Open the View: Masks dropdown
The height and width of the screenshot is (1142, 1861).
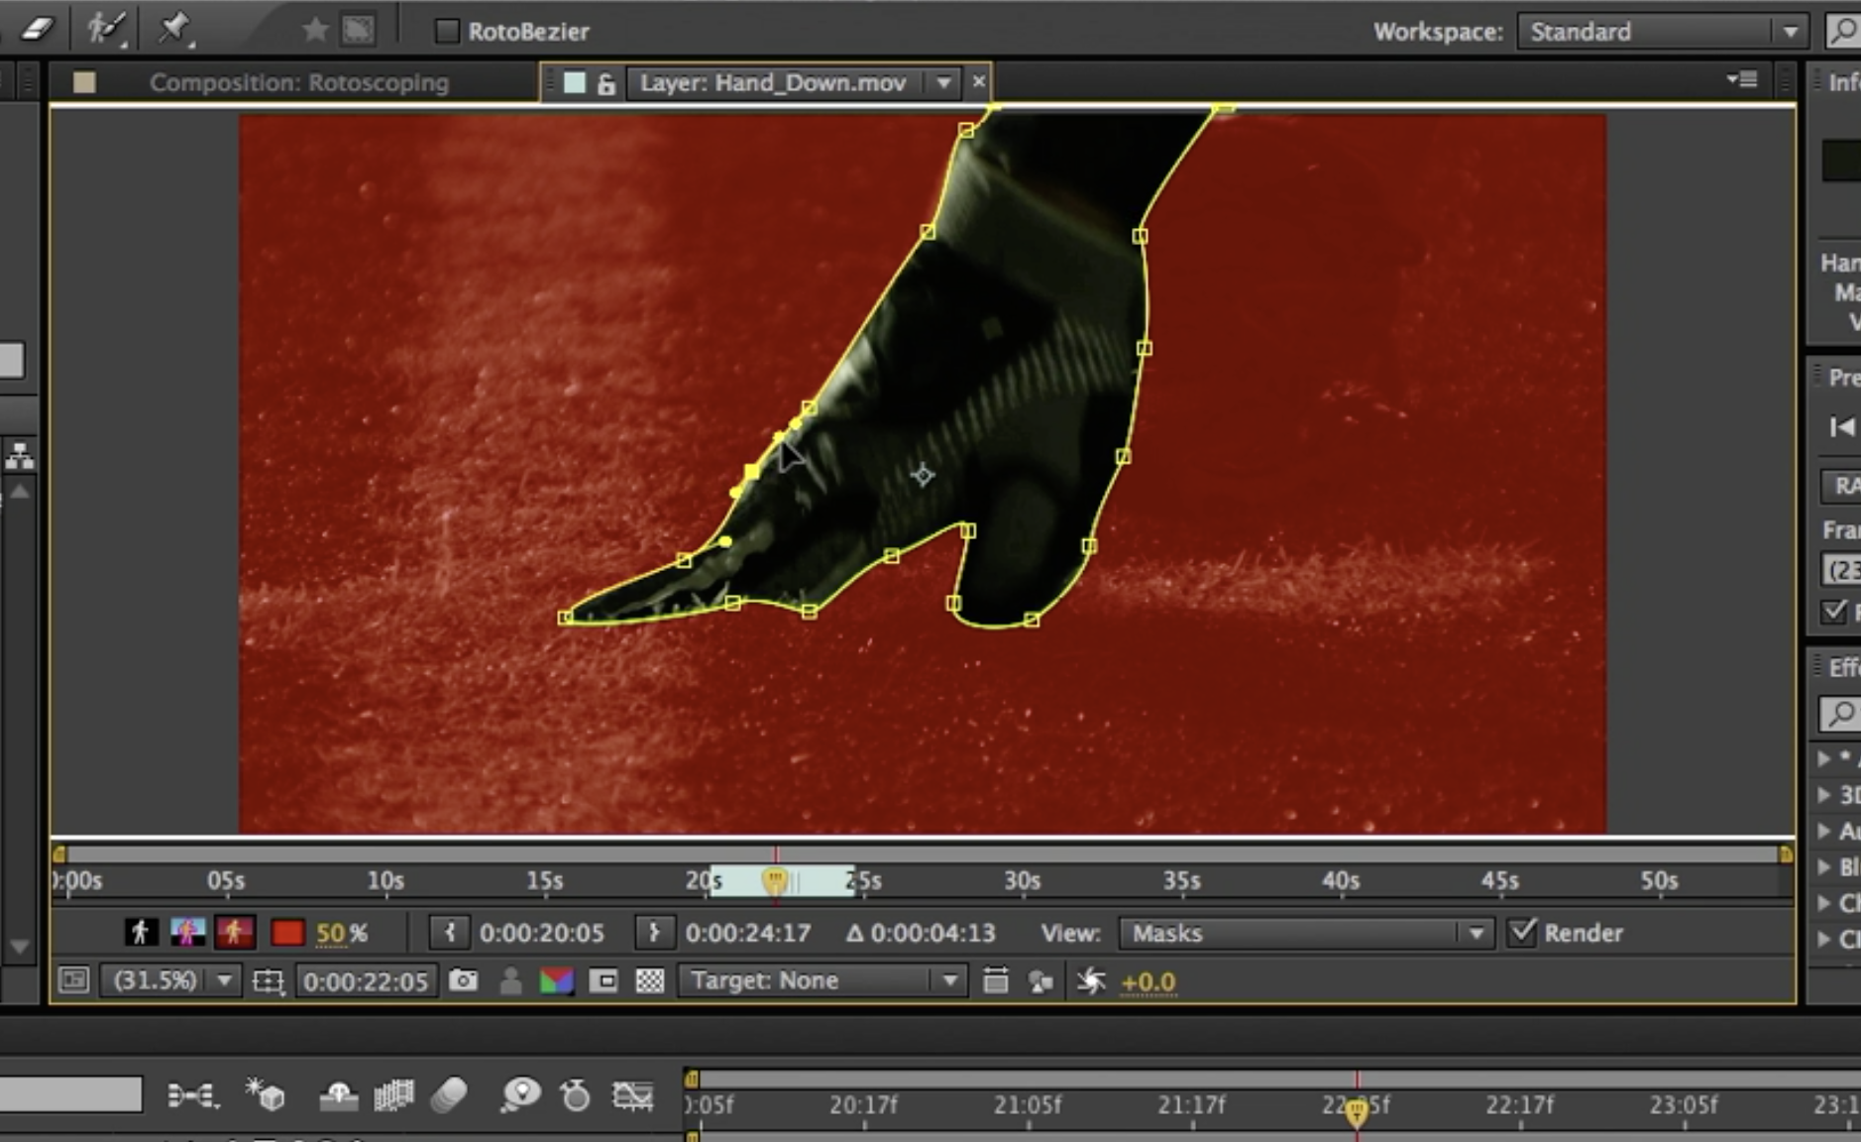coord(1306,933)
